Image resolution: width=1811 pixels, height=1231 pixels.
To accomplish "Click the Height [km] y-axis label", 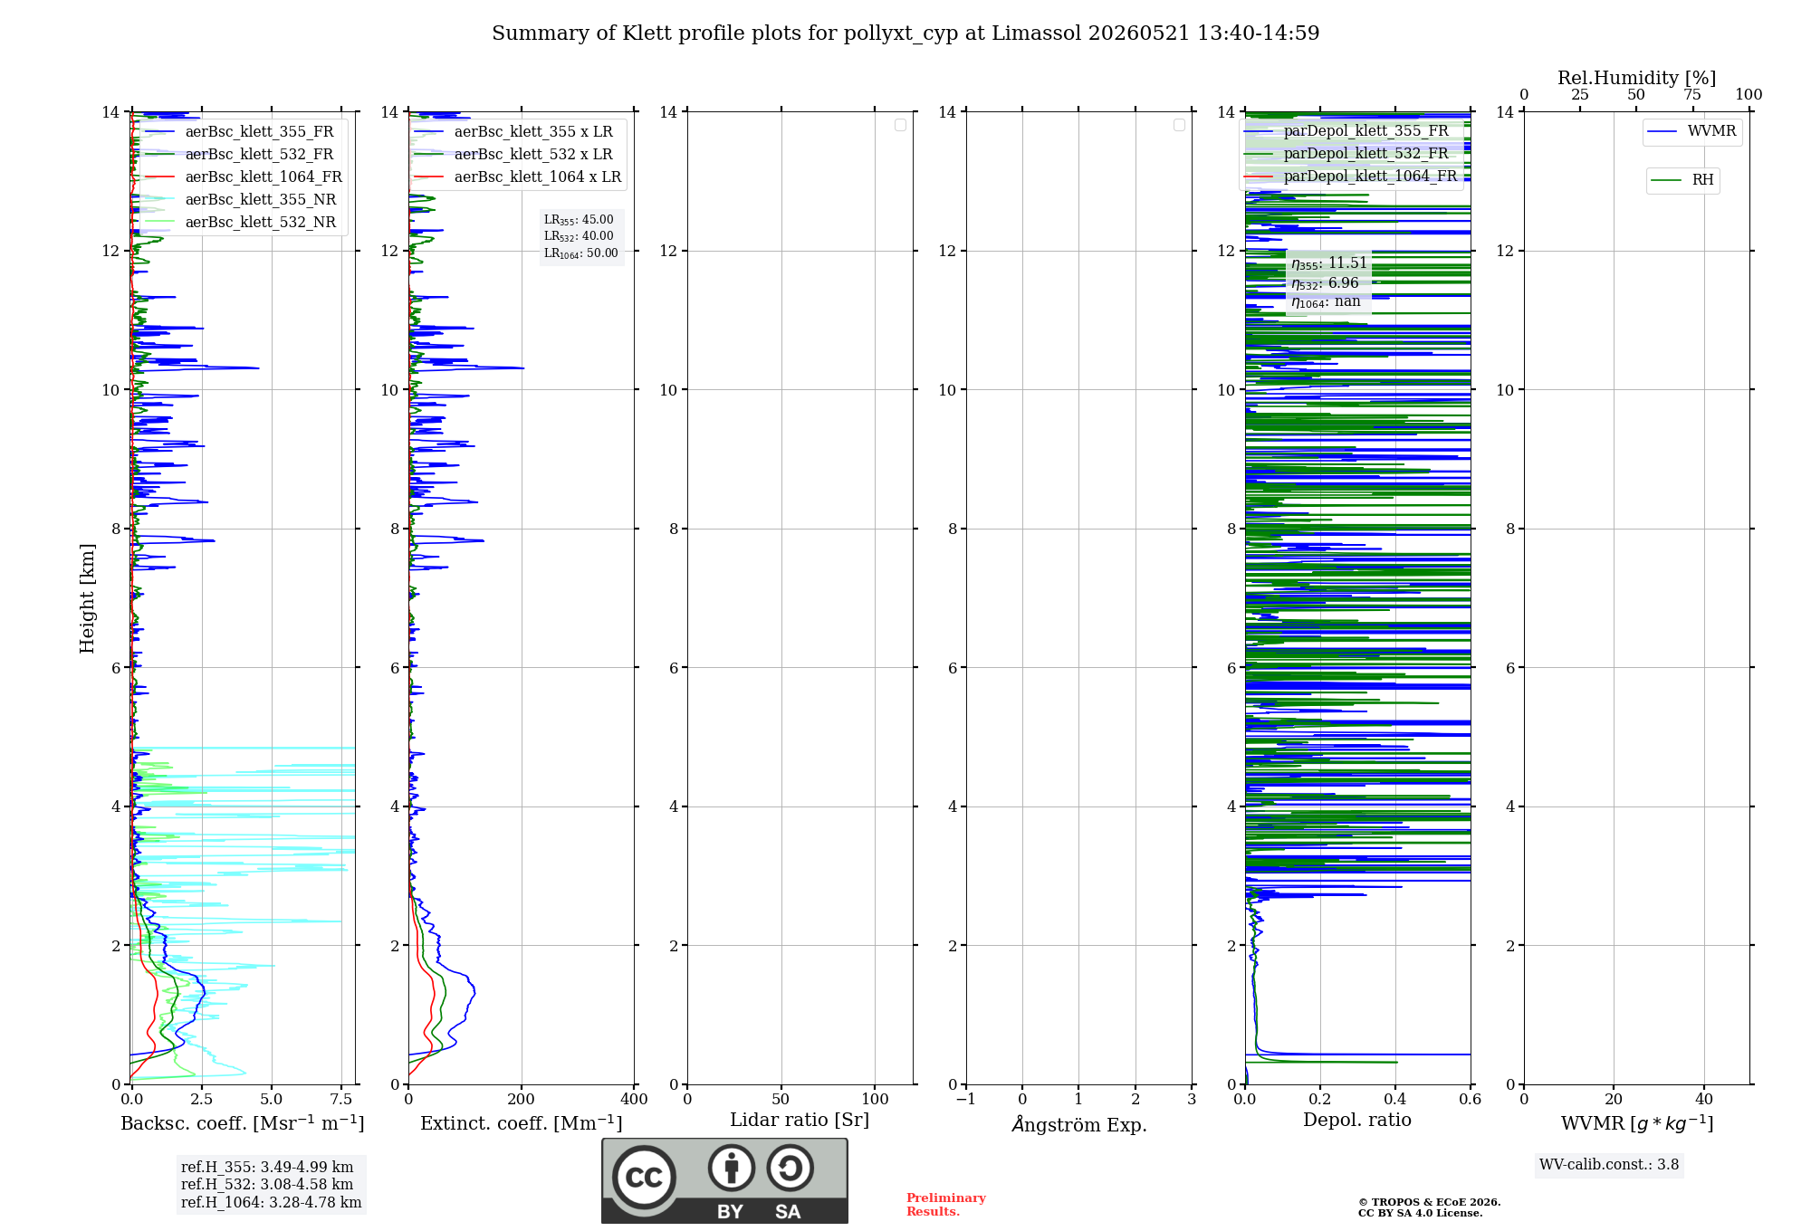I will point(87,598).
